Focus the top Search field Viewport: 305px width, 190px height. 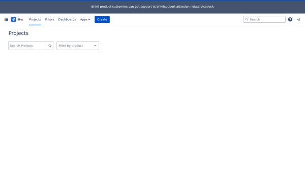264,19
